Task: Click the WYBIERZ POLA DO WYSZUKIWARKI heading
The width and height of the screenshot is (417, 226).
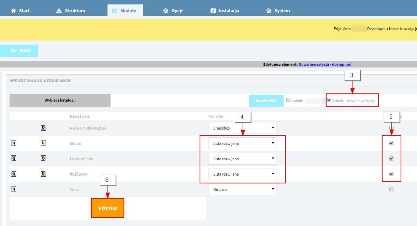Action: tap(41, 81)
